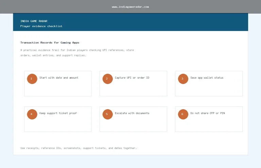Click the orange step 6 circle

(x=183, y=114)
